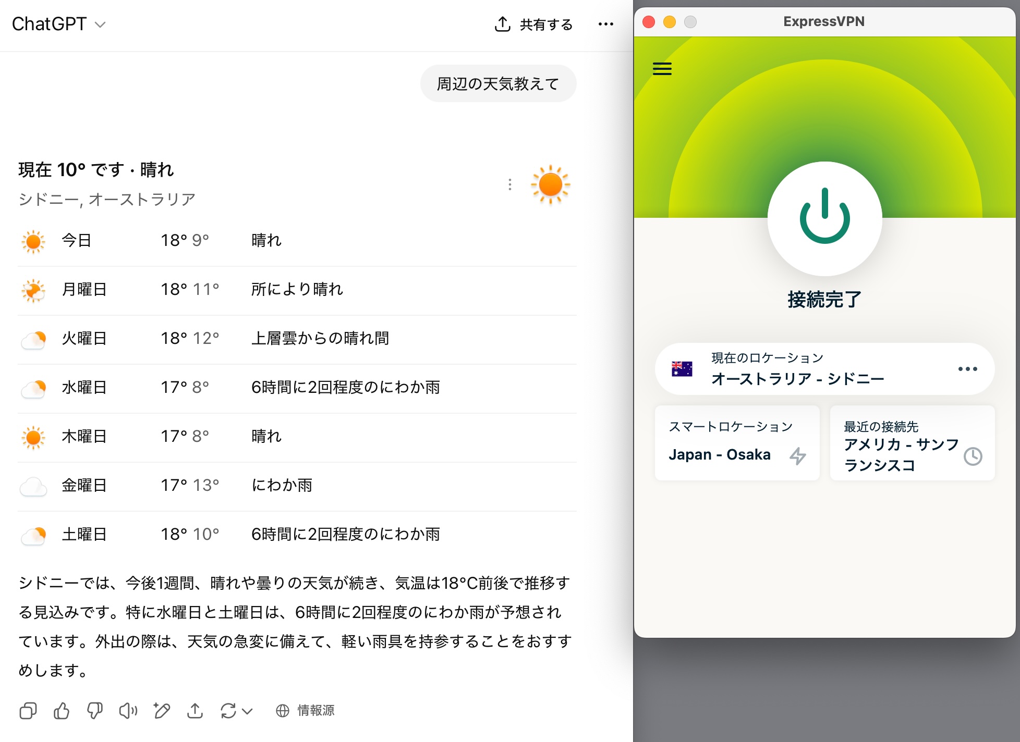Viewport: 1020px width, 742px height.
Task: Click the edit in canvas pencil icon
Action: [x=162, y=711]
